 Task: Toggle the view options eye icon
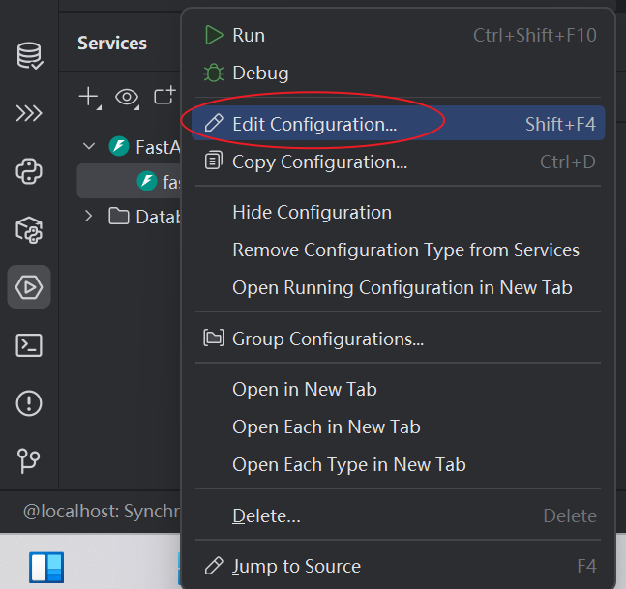tap(128, 97)
